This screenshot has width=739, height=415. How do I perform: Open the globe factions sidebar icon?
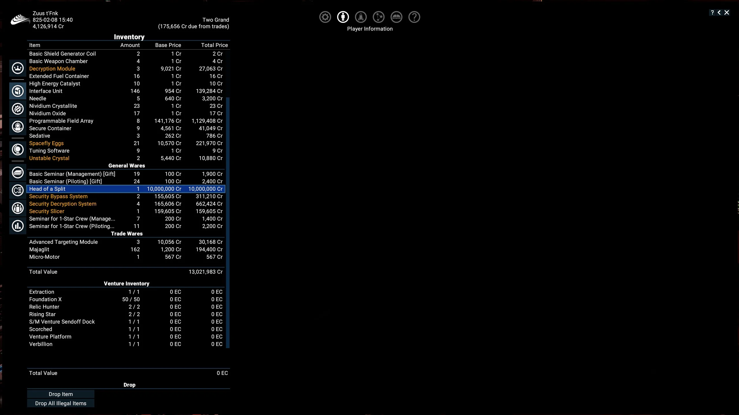[18, 150]
